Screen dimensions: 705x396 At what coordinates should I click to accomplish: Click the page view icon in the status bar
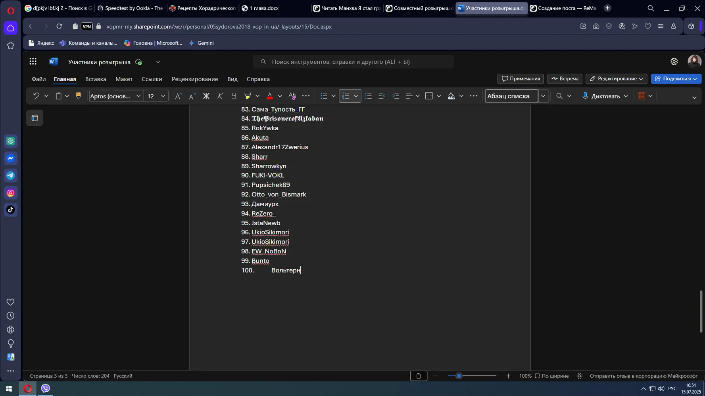(x=419, y=376)
